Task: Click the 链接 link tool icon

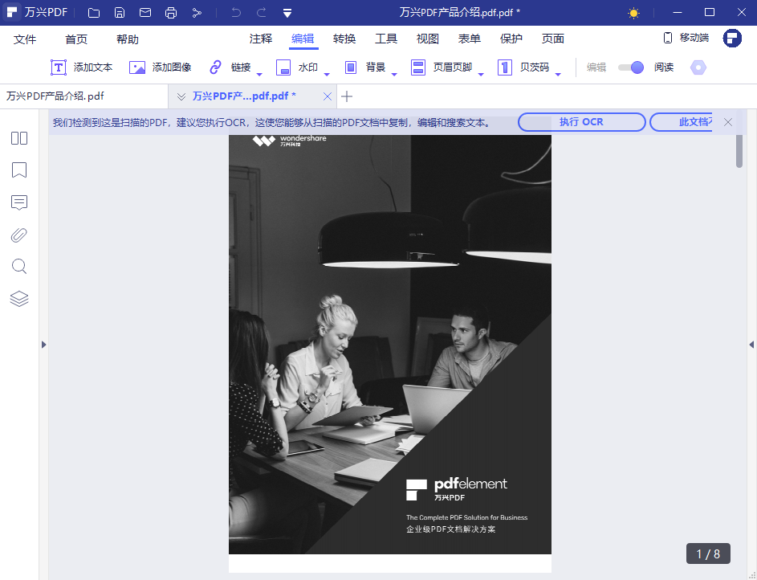Action: 215,67
